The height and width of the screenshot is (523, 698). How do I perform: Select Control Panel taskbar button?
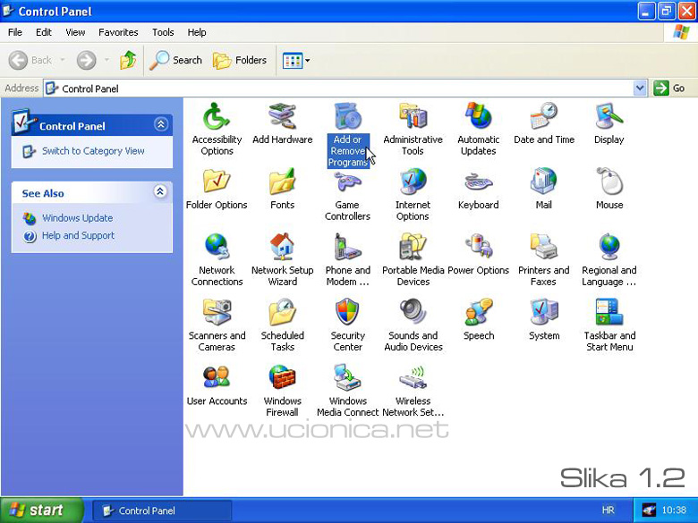pos(162,510)
